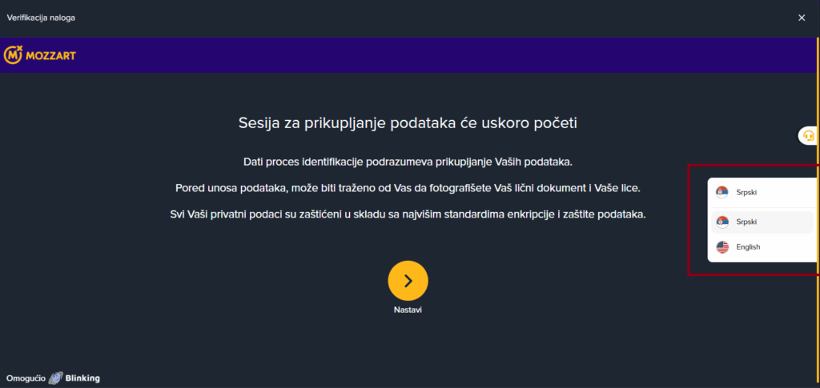820x388 pixels.
Task: Click the sentence starting with Dati proces identifikacije
Action: point(408,162)
